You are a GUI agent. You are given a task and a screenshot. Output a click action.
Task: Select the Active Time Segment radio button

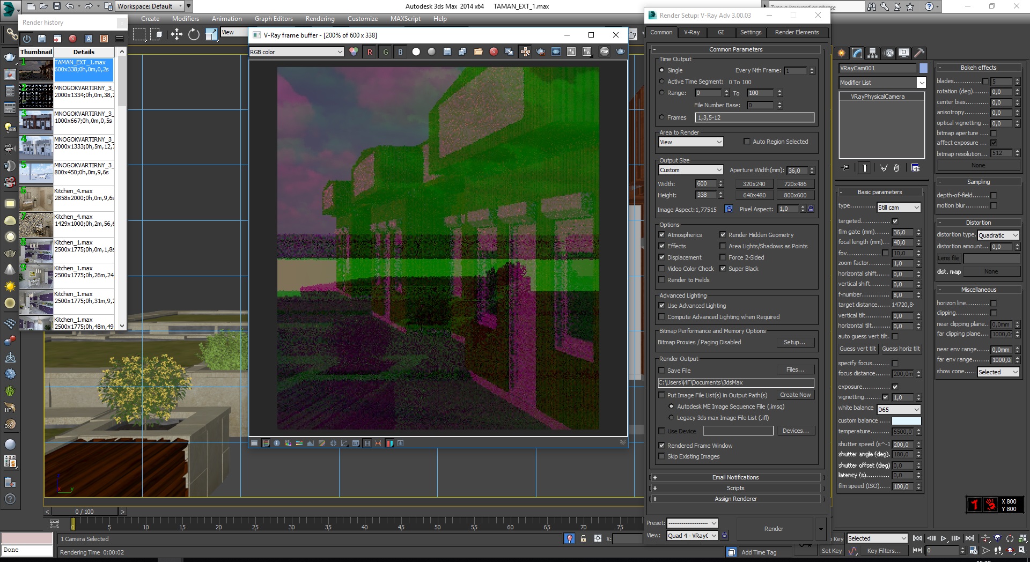tap(661, 82)
